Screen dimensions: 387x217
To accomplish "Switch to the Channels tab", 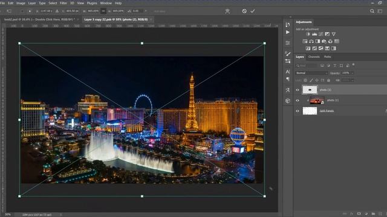I will (314, 57).
